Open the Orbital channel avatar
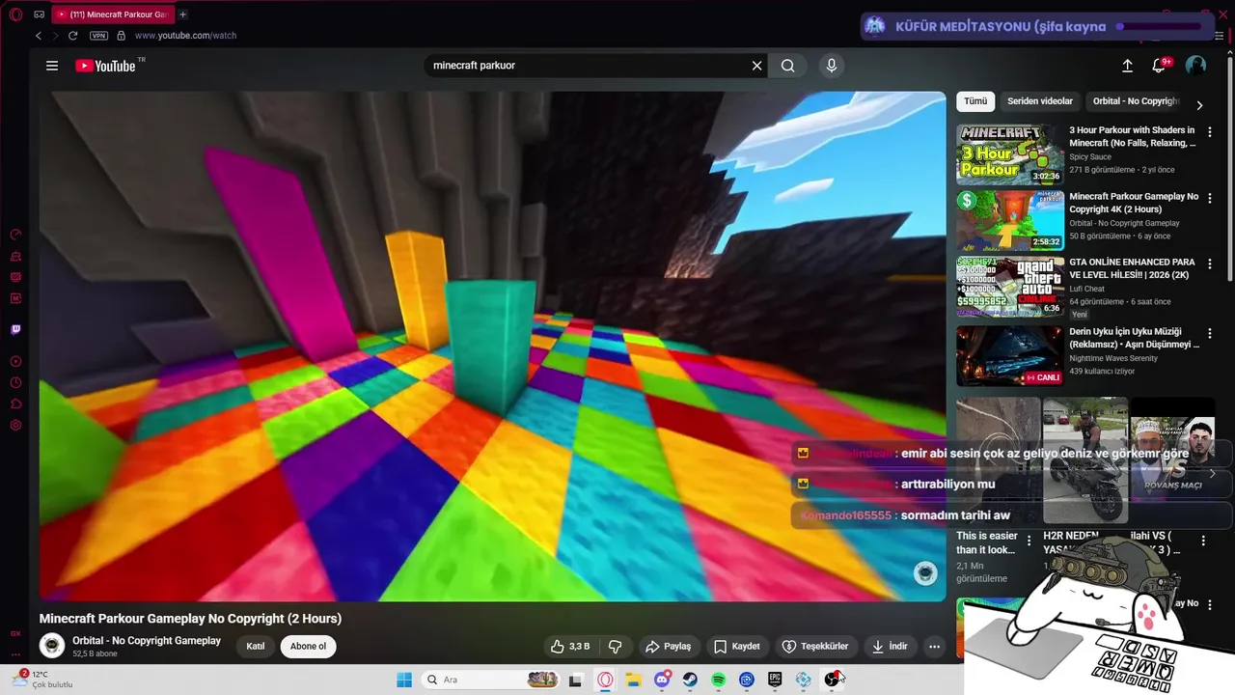The image size is (1235, 695). click(x=52, y=646)
